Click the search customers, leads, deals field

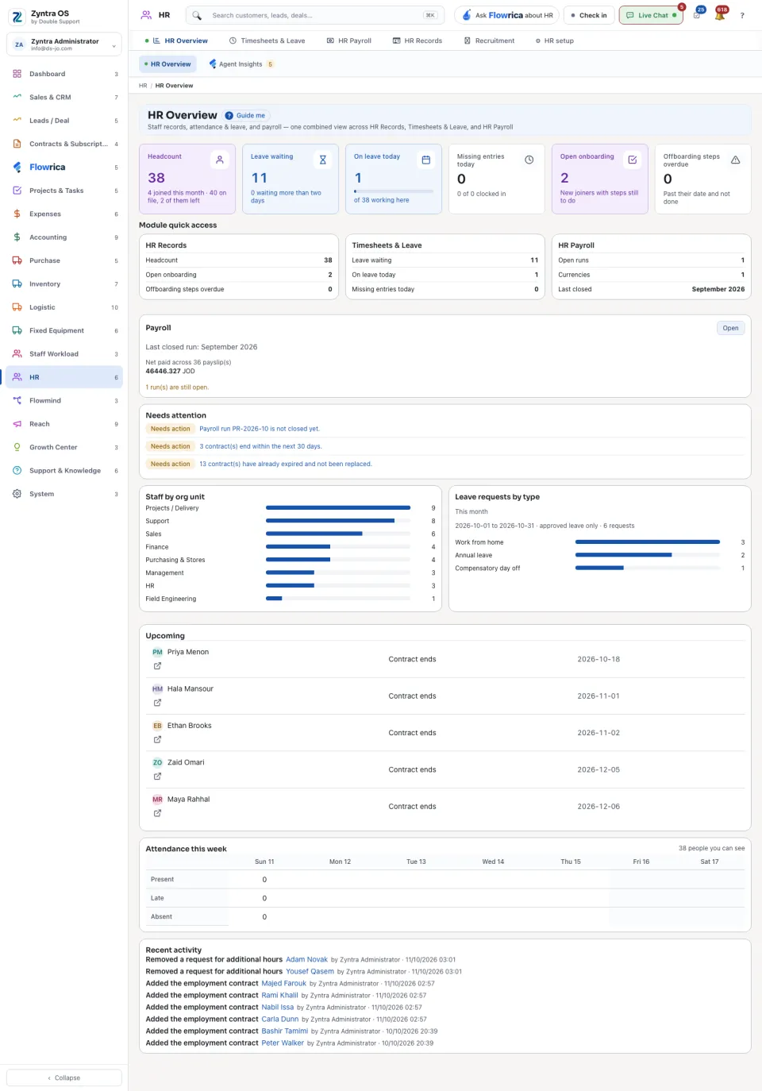pos(315,15)
